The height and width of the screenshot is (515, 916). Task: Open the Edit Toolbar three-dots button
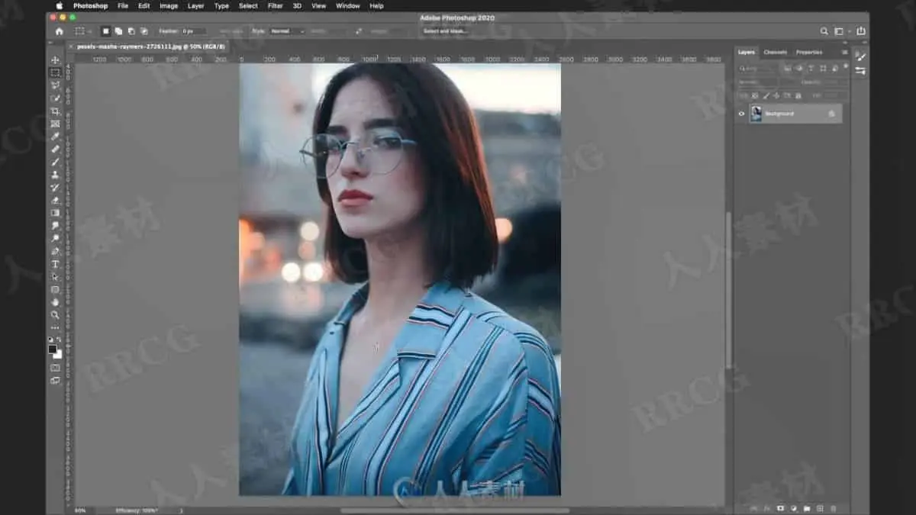coord(55,328)
